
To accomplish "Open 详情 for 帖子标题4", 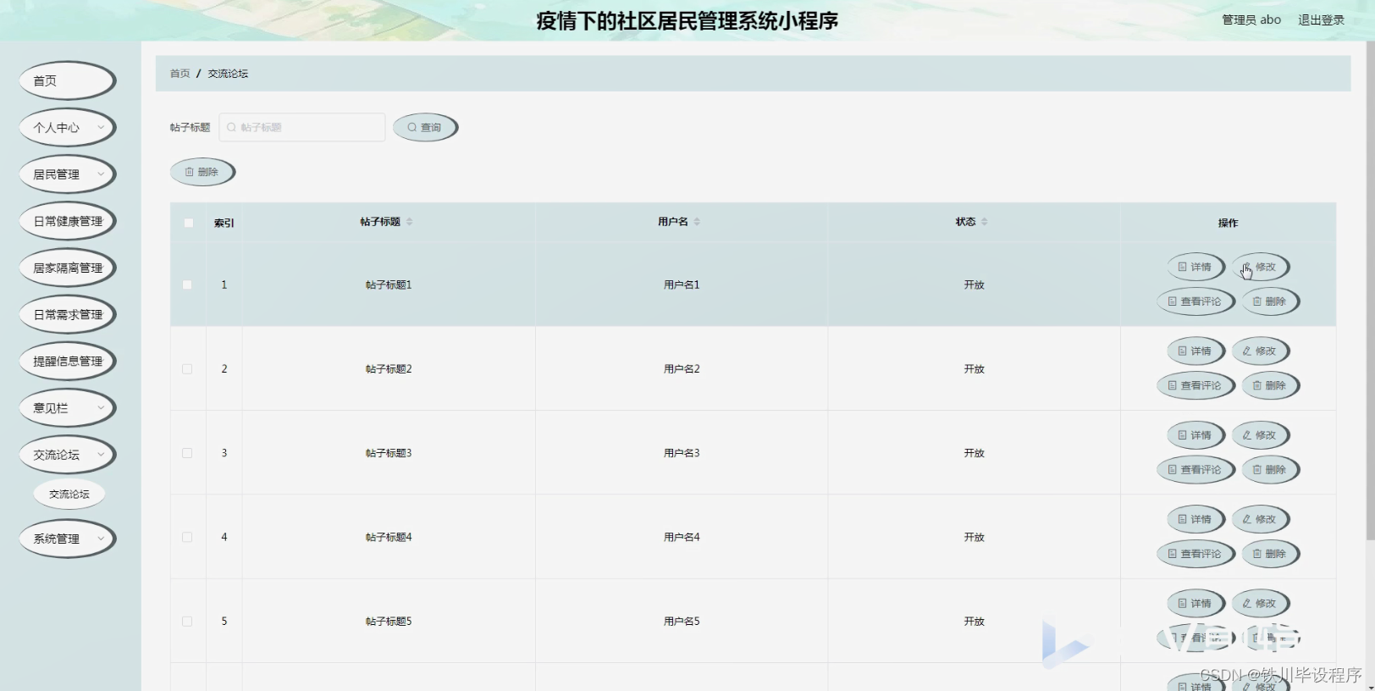I will coord(1196,519).
